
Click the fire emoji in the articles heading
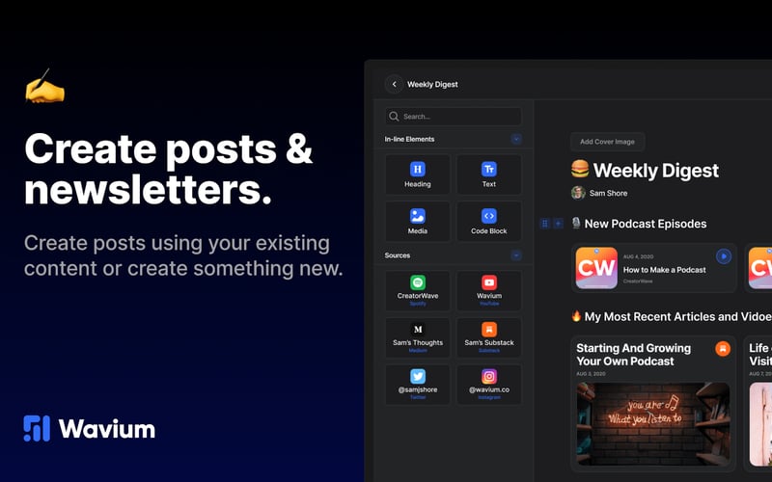pos(576,316)
